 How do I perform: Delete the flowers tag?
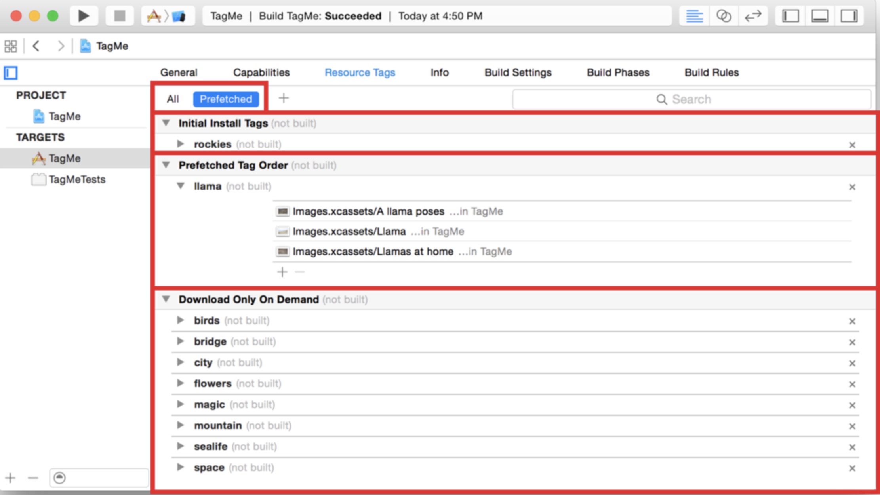pos(852,384)
